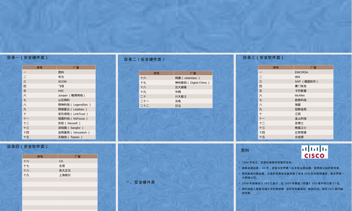The image size is (352, 211).
Task: Select the 飞塔 table cell
Action: click(76, 86)
